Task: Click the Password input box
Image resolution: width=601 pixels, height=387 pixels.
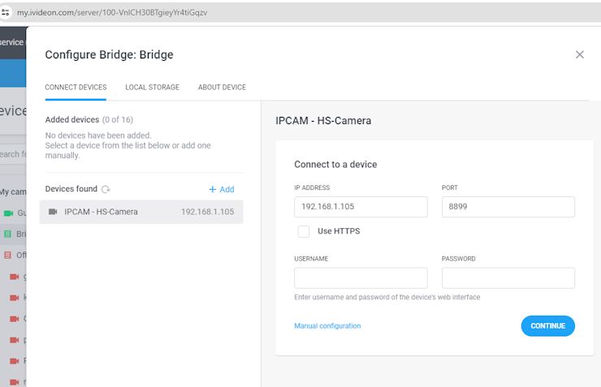Action: point(508,278)
